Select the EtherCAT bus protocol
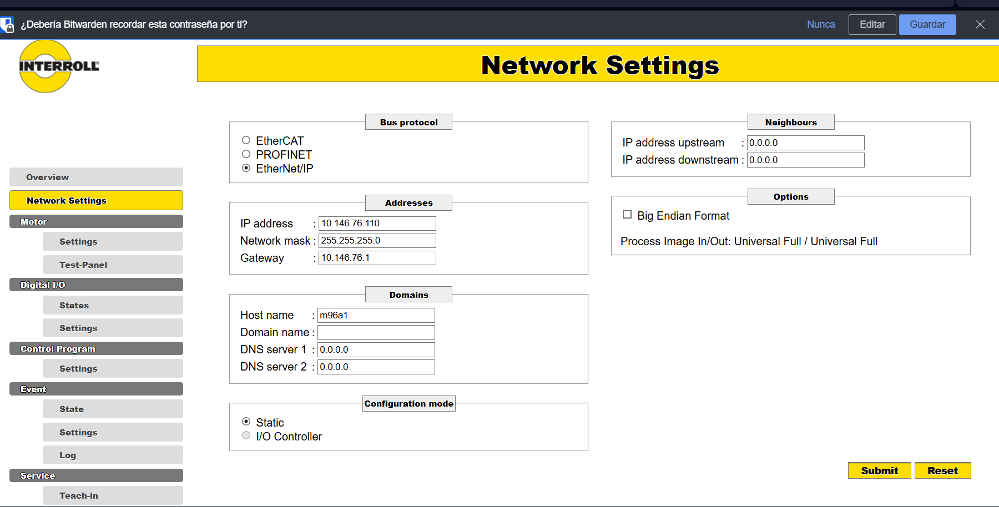The height and width of the screenshot is (507, 999). coord(246,140)
